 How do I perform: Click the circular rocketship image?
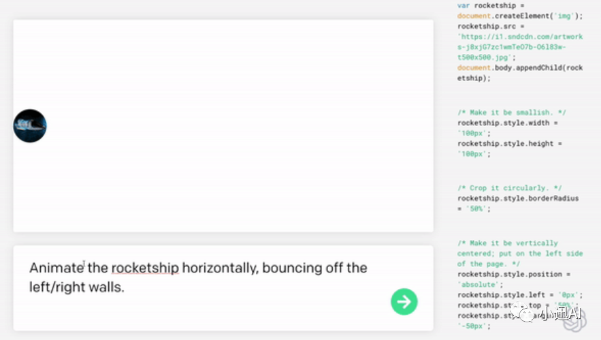[30, 126]
